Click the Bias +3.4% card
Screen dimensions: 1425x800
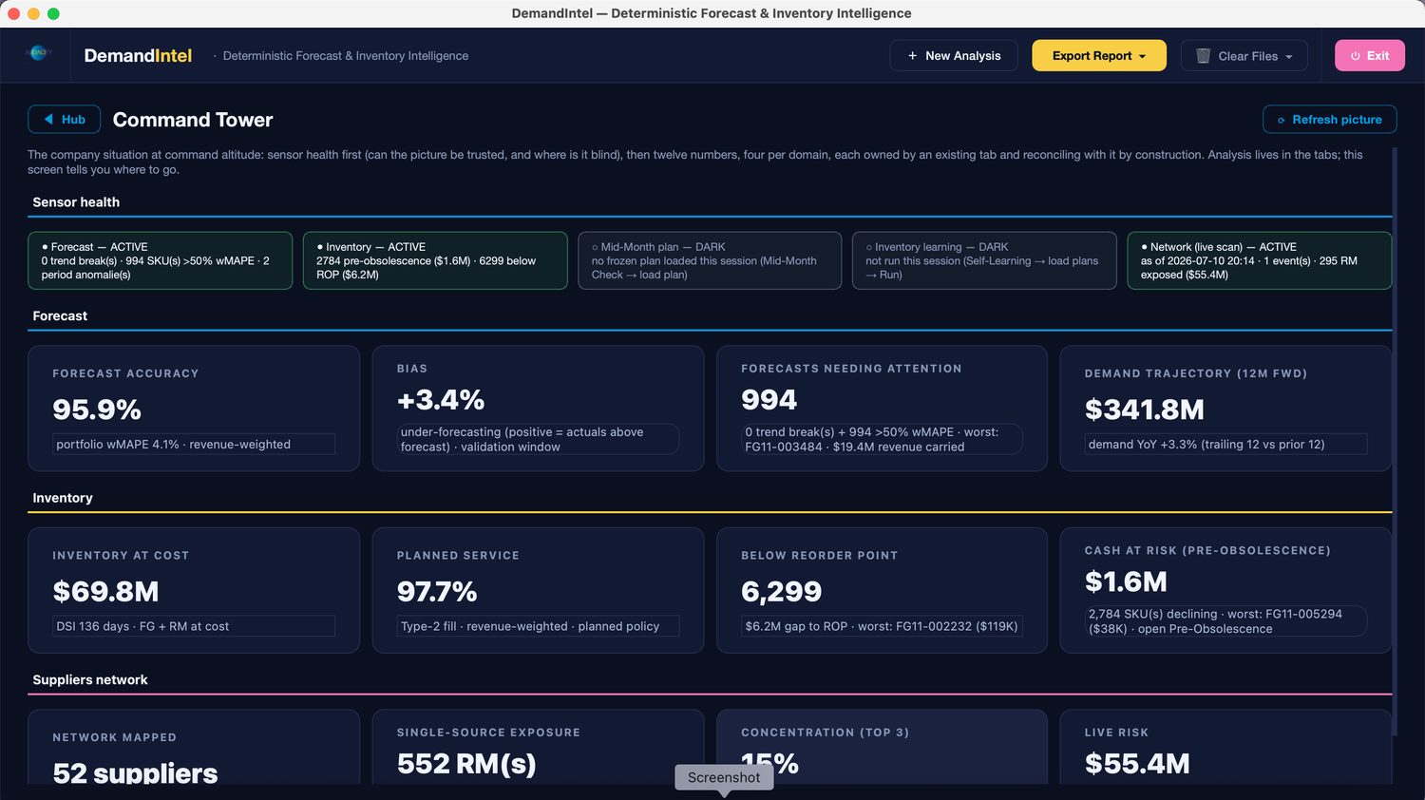point(538,409)
